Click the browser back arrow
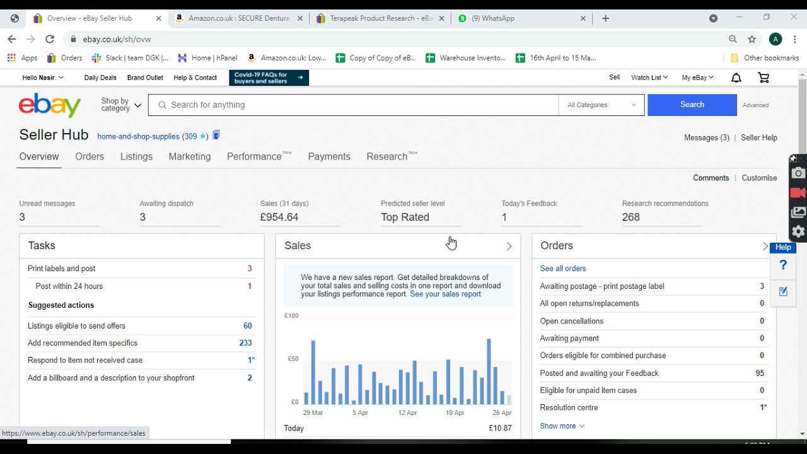 pyautogui.click(x=11, y=39)
